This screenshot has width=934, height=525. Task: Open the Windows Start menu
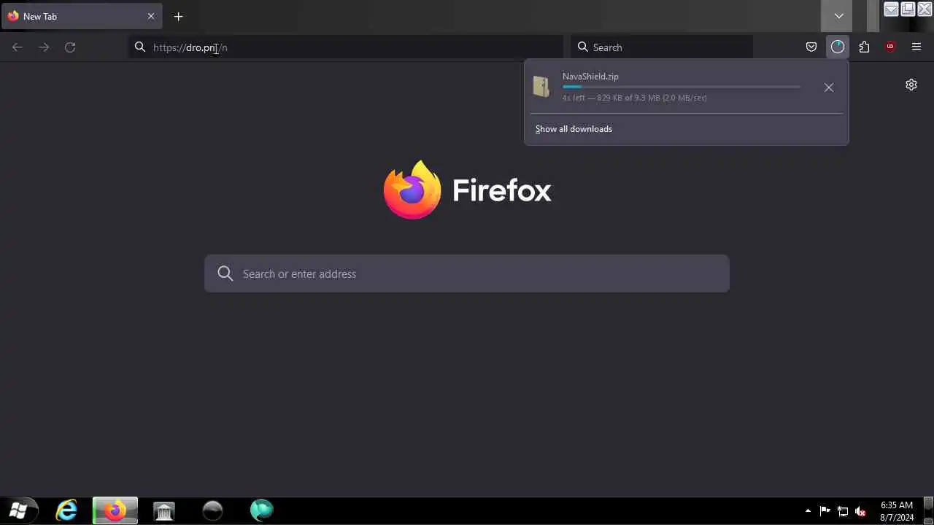(x=18, y=510)
